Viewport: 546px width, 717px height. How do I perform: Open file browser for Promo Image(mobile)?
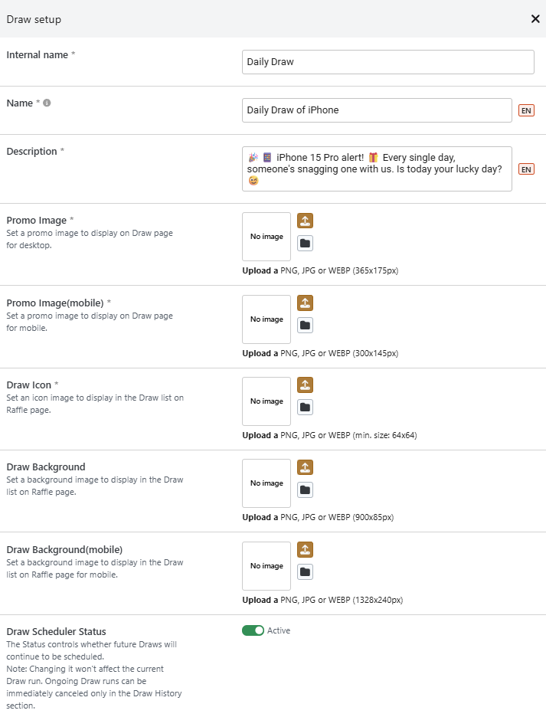(x=305, y=326)
